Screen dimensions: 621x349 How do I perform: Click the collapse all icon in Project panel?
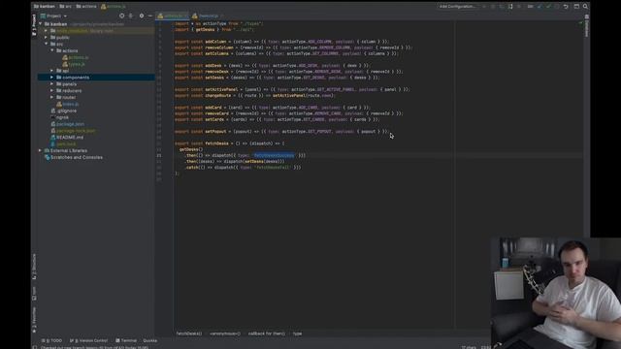tap(131, 16)
